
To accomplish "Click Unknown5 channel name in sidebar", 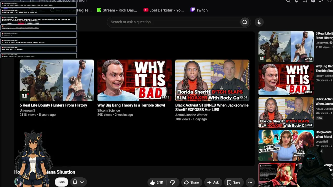I will point(322,43).
